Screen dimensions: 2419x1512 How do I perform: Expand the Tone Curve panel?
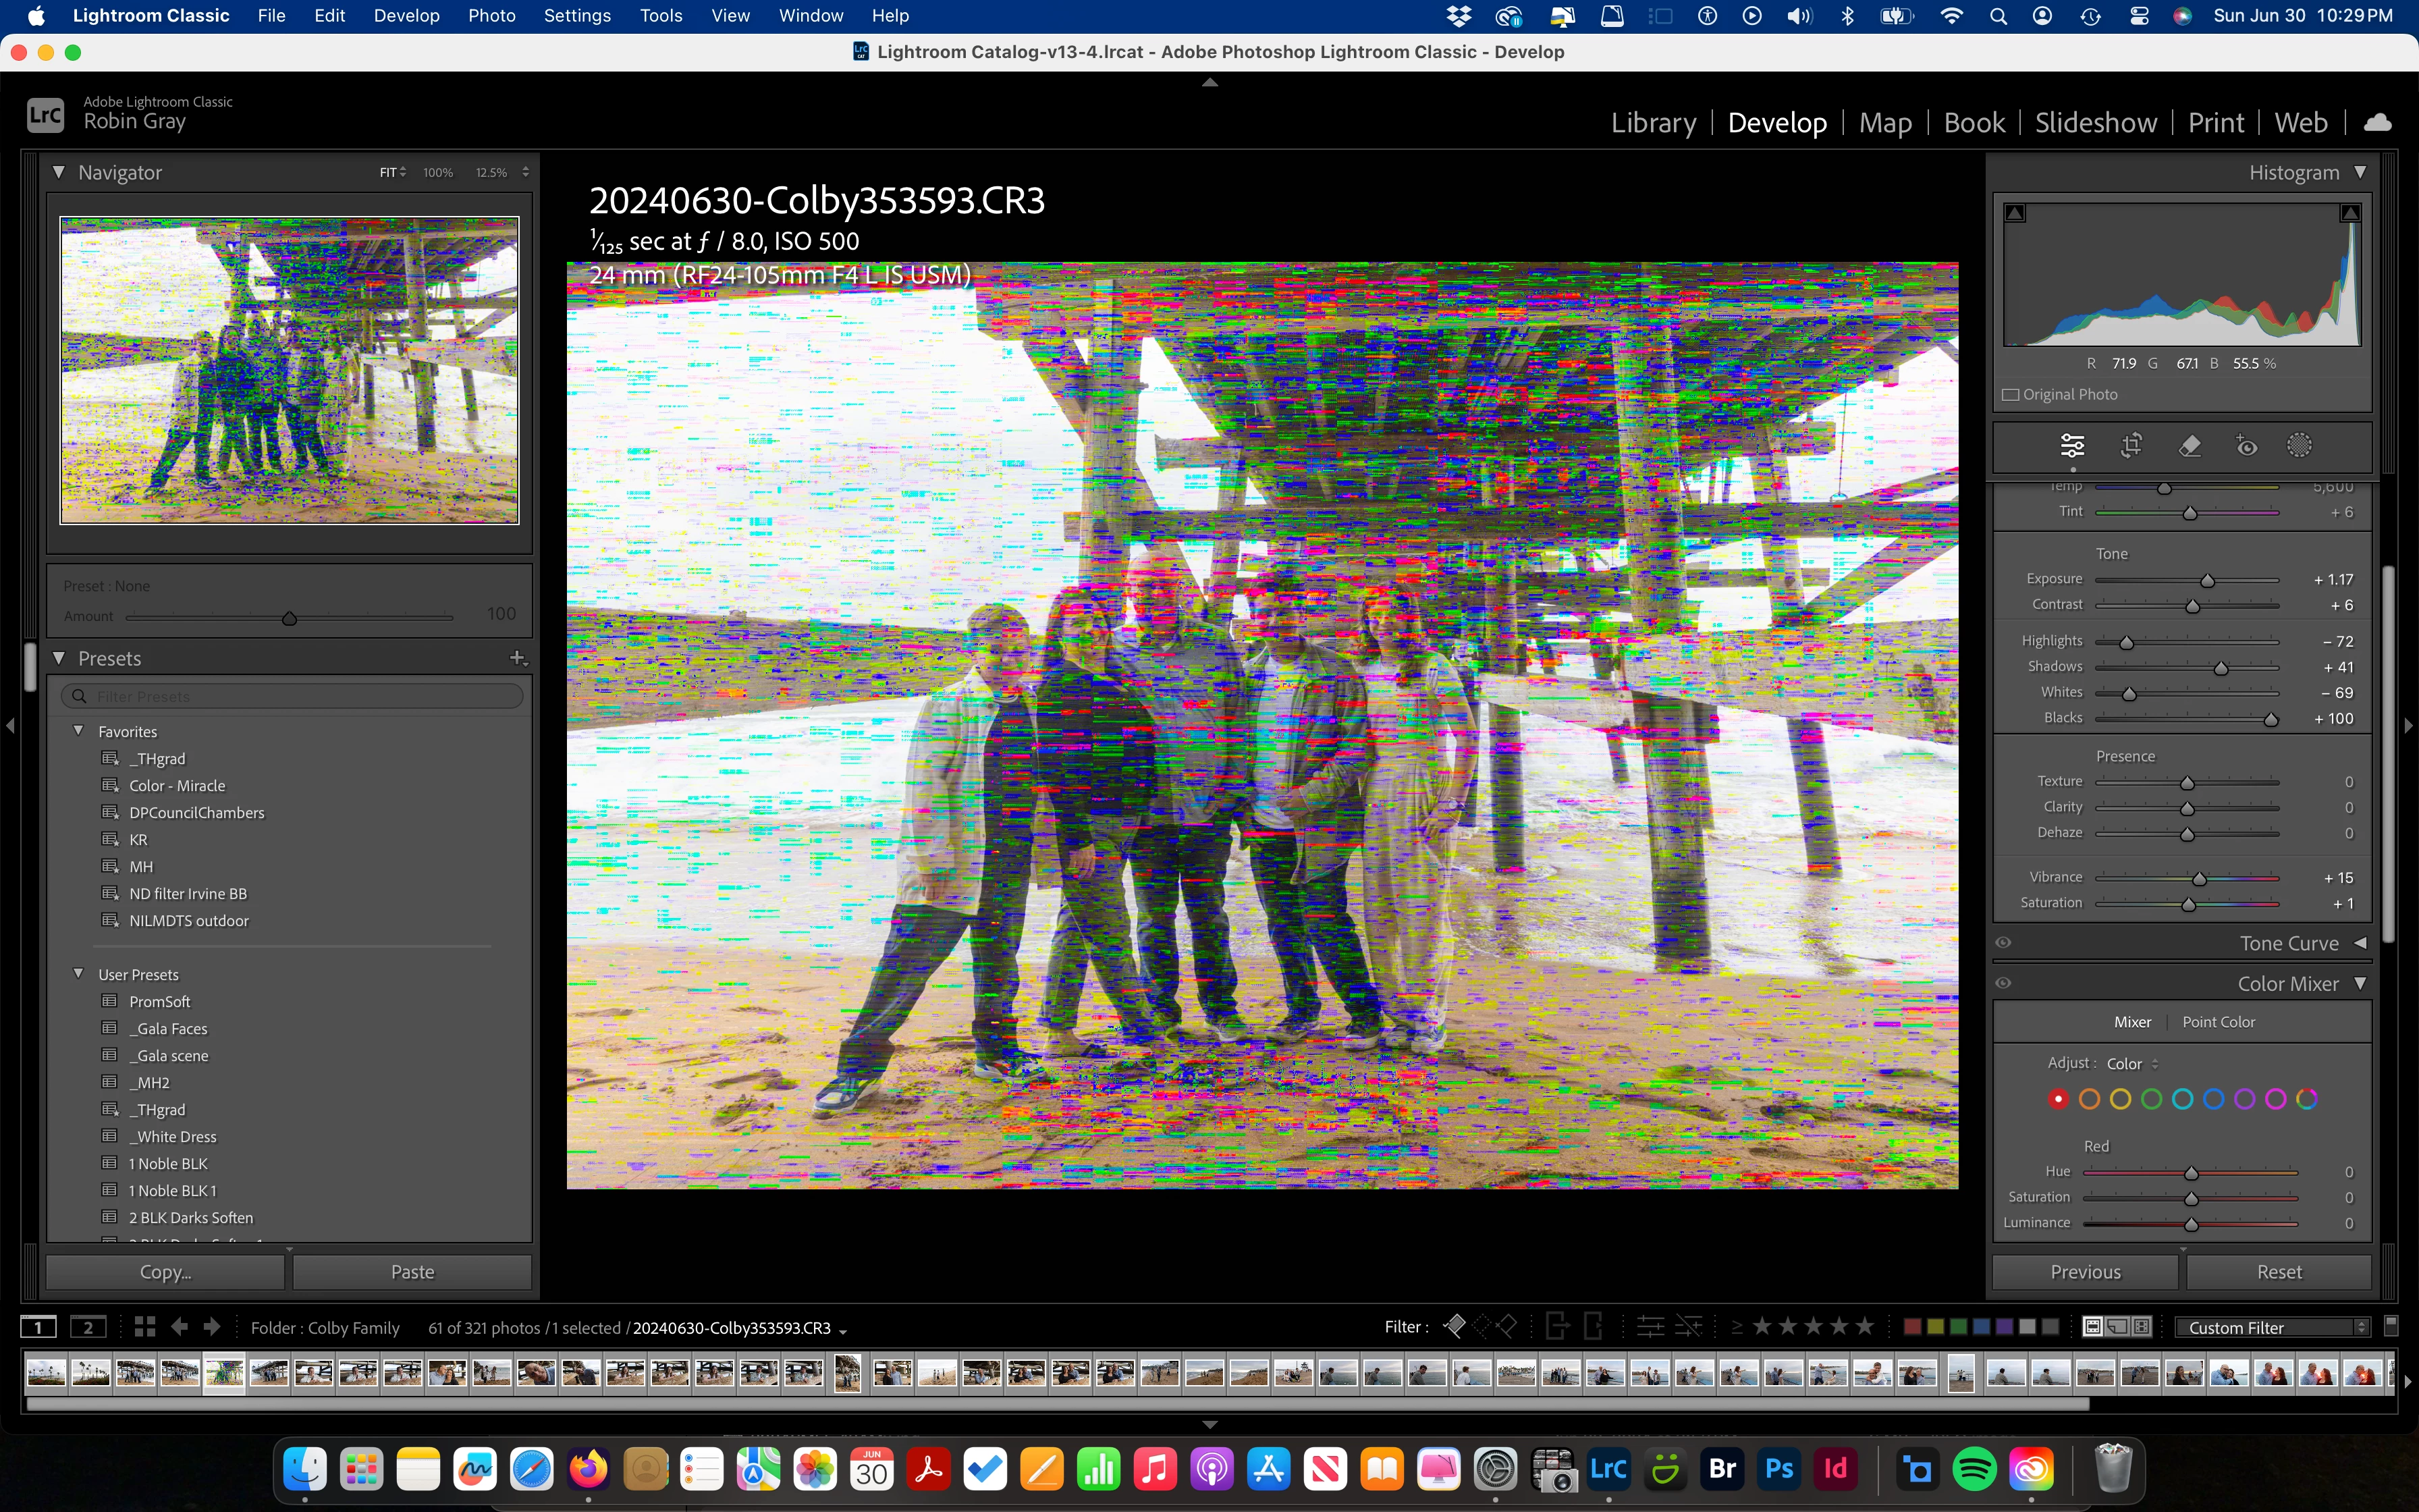2360,943
